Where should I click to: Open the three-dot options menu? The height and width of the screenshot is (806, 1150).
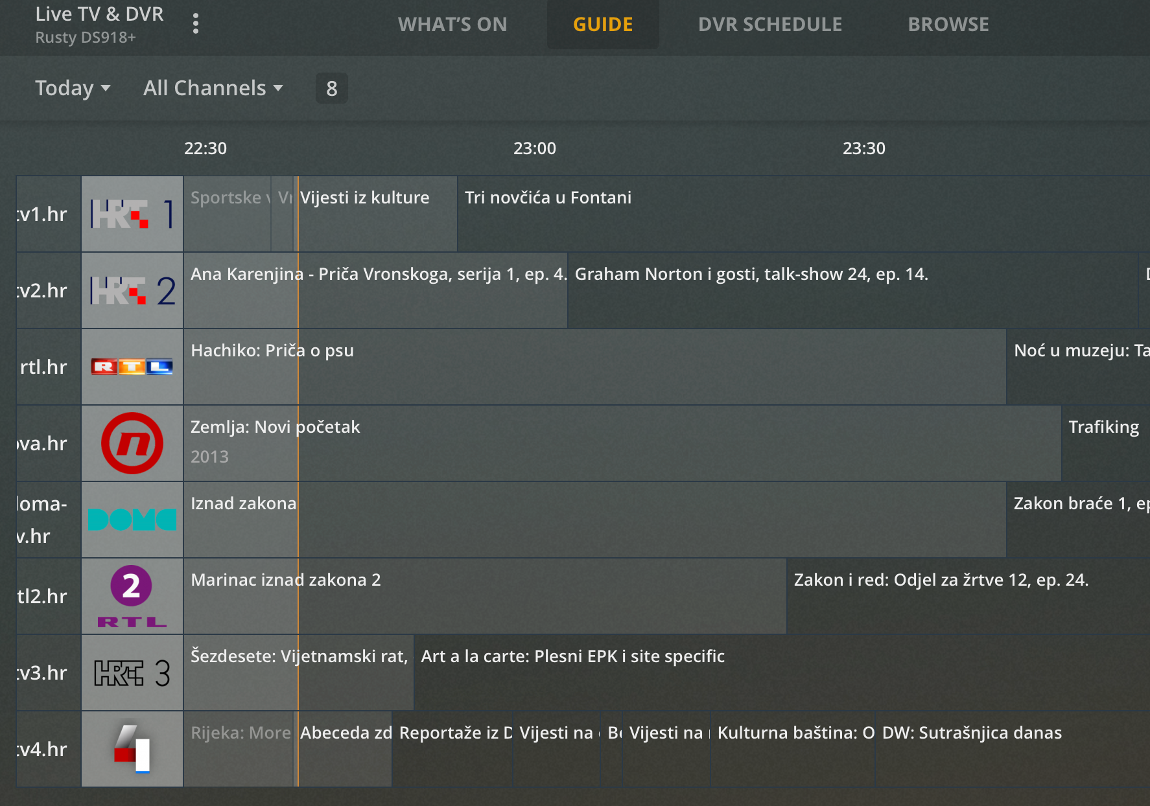tap(196, 24)
